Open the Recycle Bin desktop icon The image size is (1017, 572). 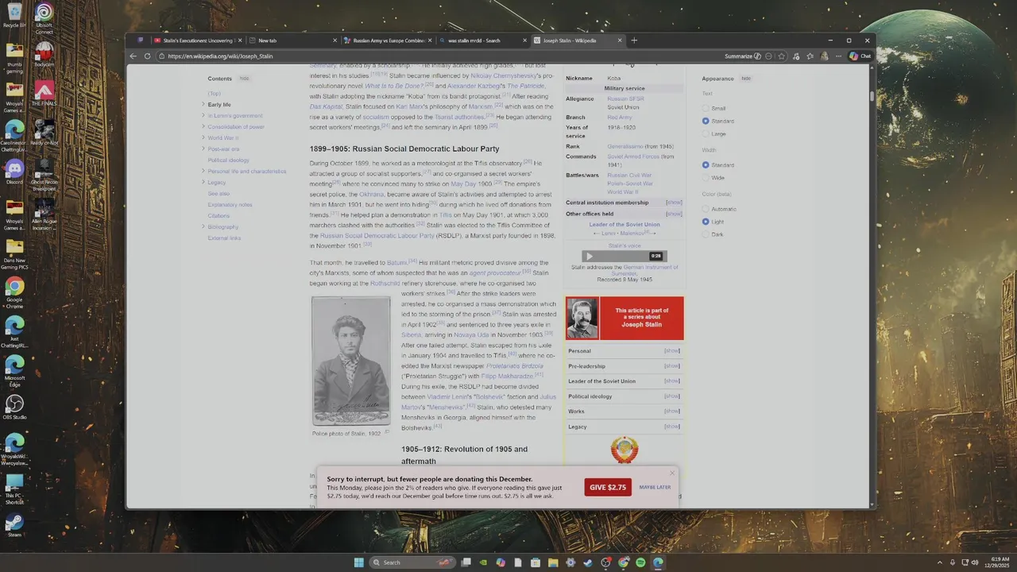coord(14,15)
